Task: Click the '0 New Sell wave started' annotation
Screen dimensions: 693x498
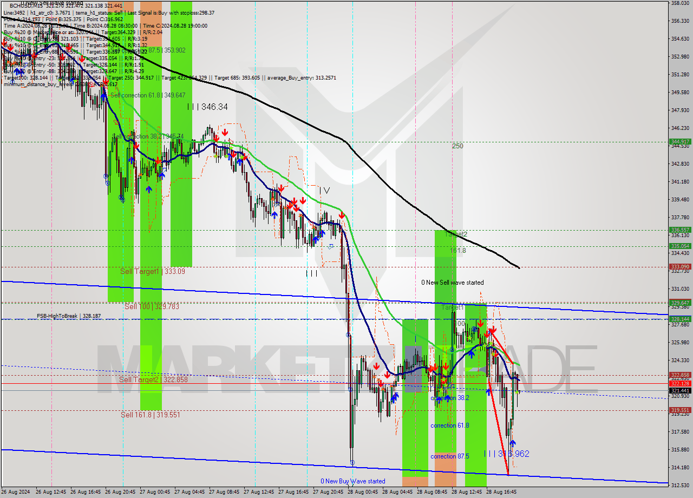Action: point(453,283)
